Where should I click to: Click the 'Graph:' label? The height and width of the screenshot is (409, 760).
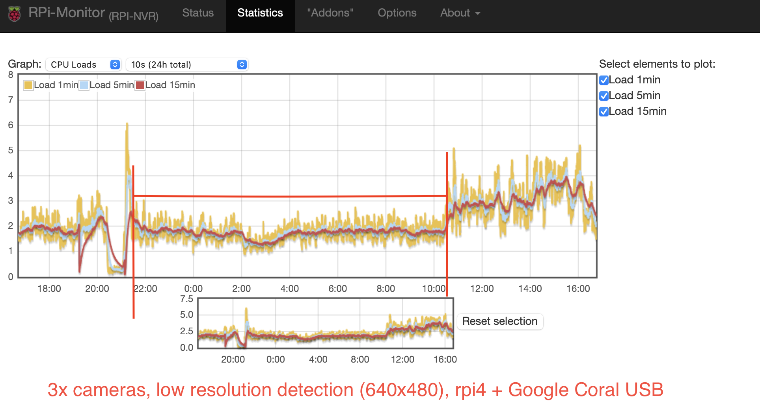[24, 64]
